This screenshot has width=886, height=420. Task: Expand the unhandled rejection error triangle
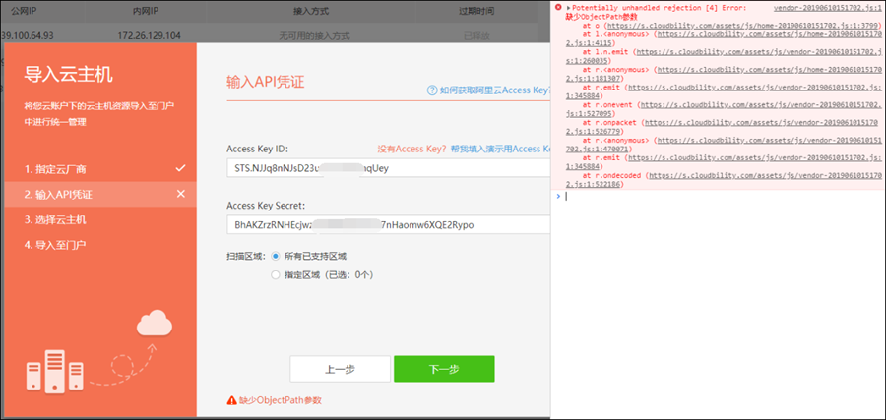[568, 8]
